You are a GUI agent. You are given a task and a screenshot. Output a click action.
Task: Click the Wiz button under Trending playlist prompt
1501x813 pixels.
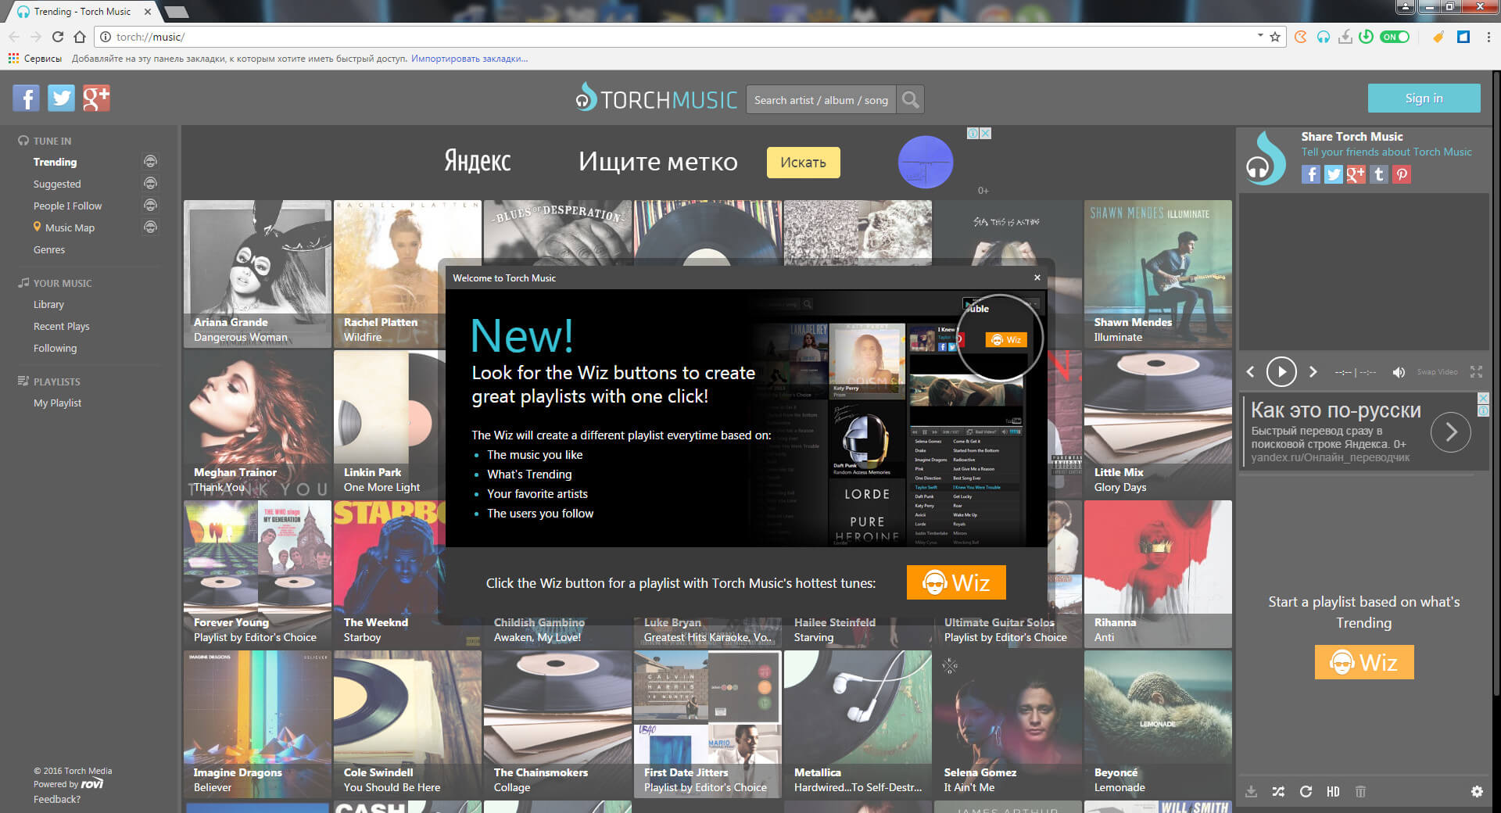1364,662
